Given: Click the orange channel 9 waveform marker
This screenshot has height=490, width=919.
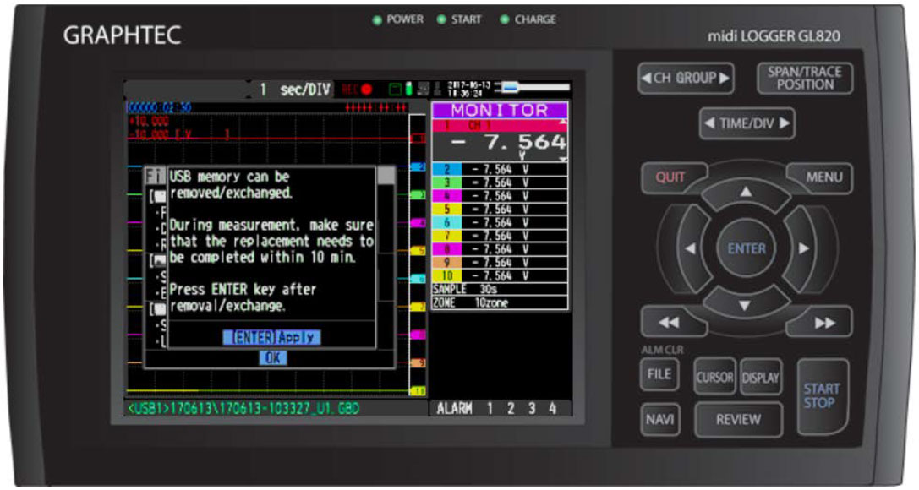Looking at the screenshot, I should [x=418, y=363].
